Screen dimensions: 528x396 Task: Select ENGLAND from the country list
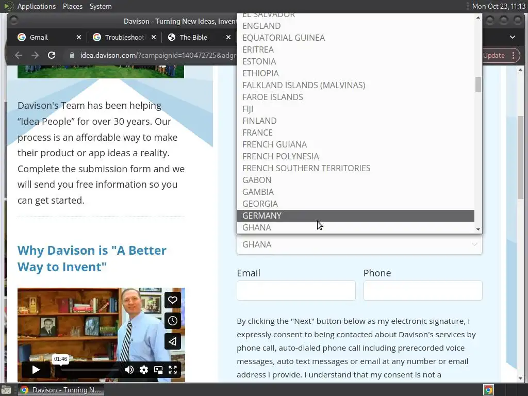[x=356, y=26]
